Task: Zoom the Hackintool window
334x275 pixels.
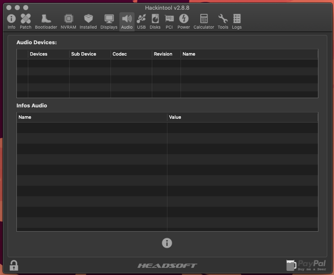Action: 26,8
